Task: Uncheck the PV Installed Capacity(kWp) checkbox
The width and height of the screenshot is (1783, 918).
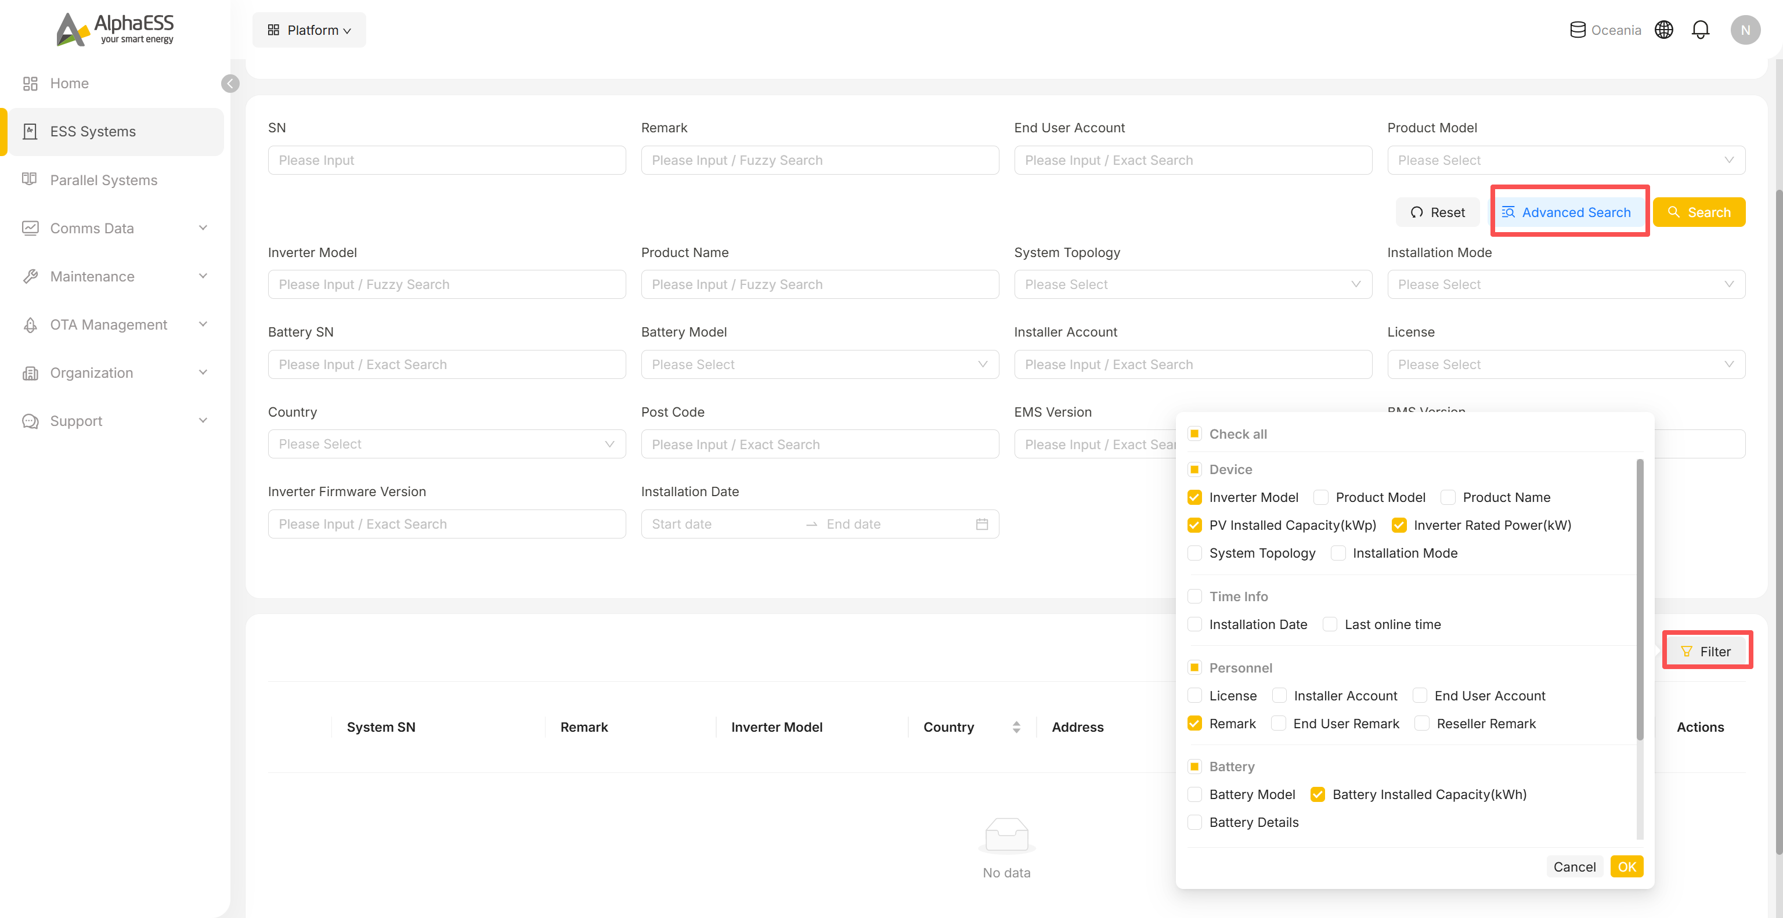Action: pyautogui.click(x=1194, y=525)
